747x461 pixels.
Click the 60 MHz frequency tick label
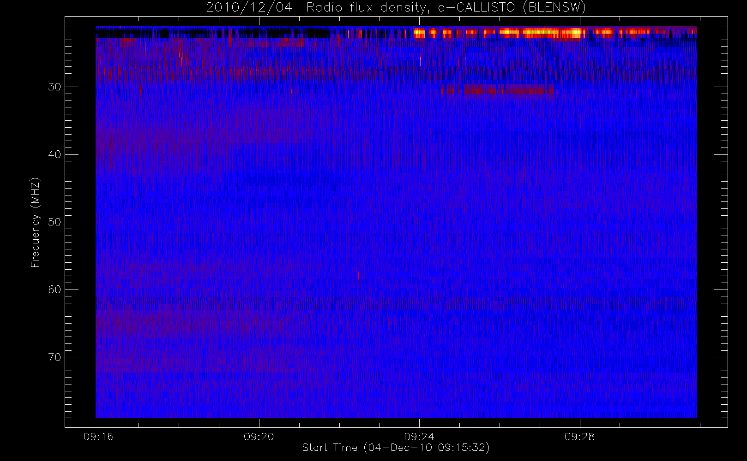pyautogui.click(x=54, y=290)
